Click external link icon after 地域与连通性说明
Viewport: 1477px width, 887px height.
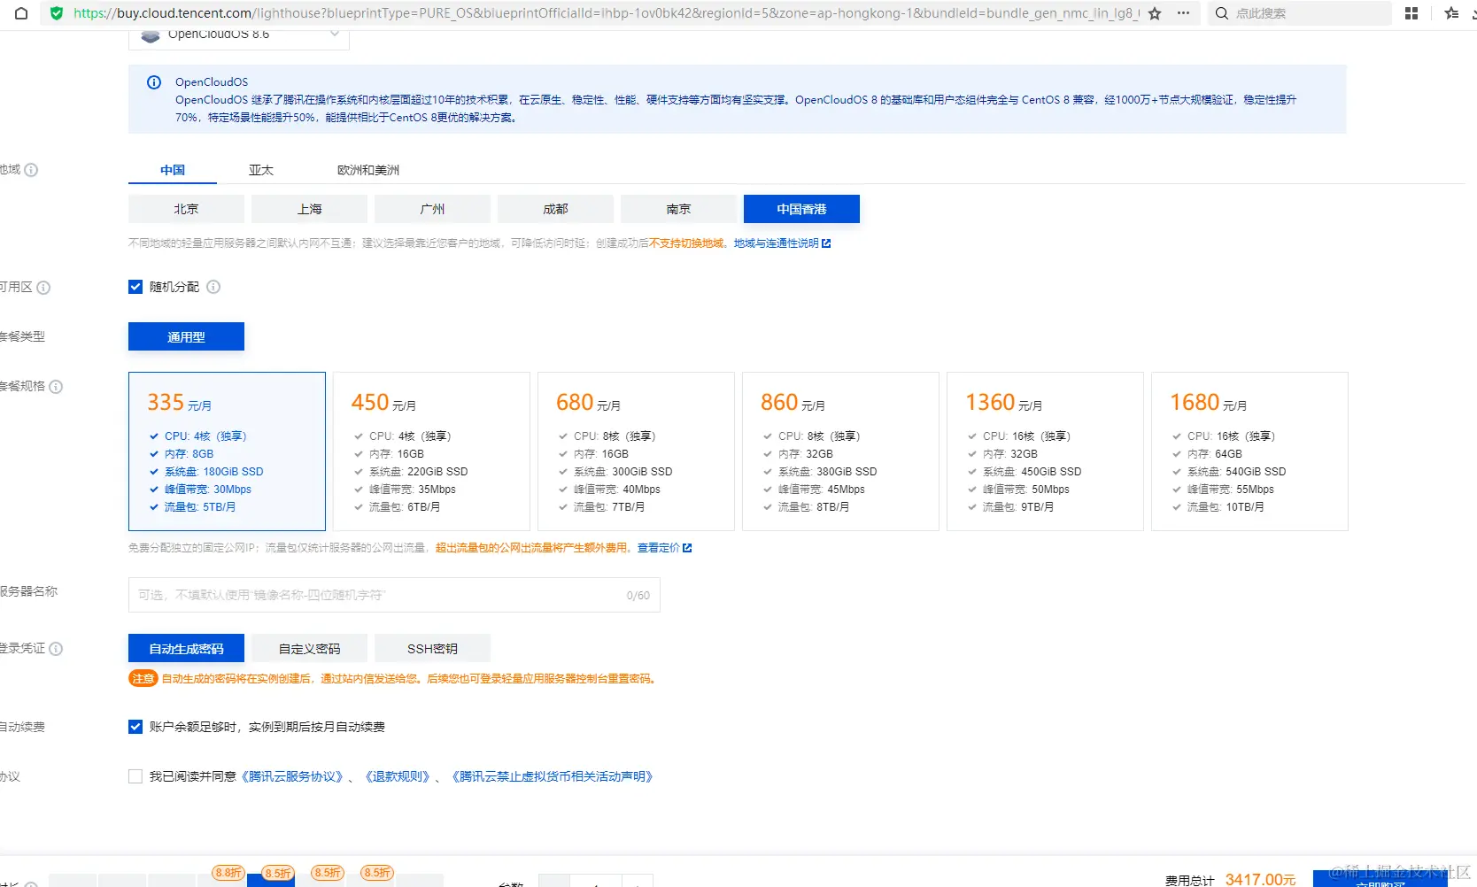click(826, 243)
